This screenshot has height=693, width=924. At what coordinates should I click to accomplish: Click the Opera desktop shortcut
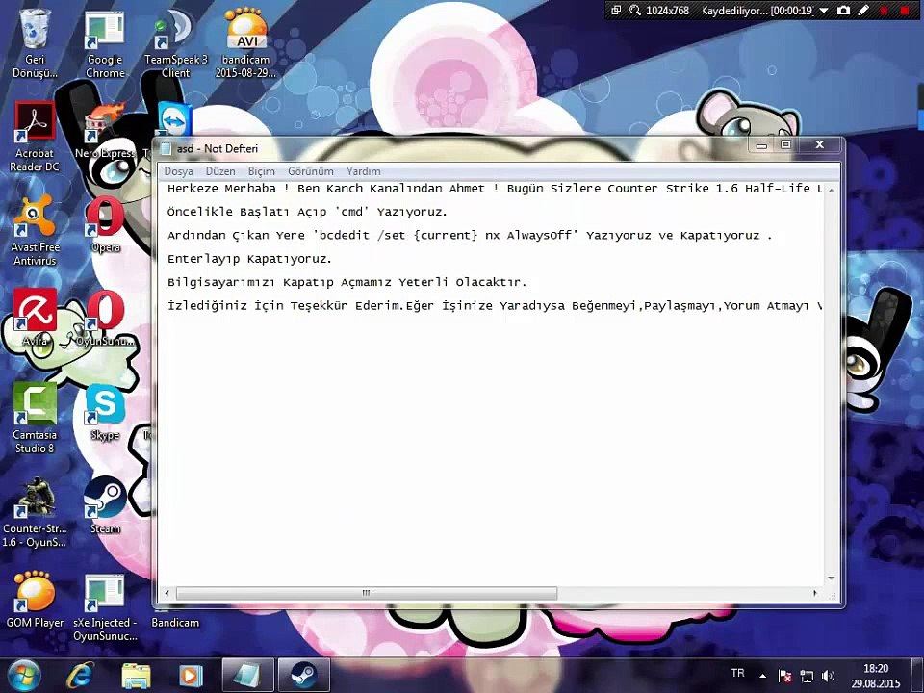pos(106,225)
